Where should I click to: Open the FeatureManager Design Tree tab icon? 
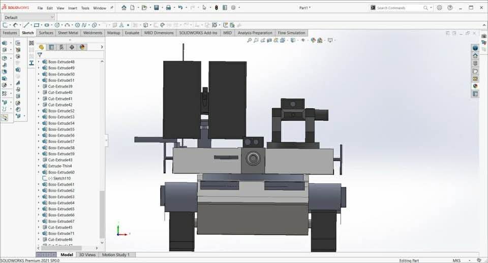click(x=42, y=47)
